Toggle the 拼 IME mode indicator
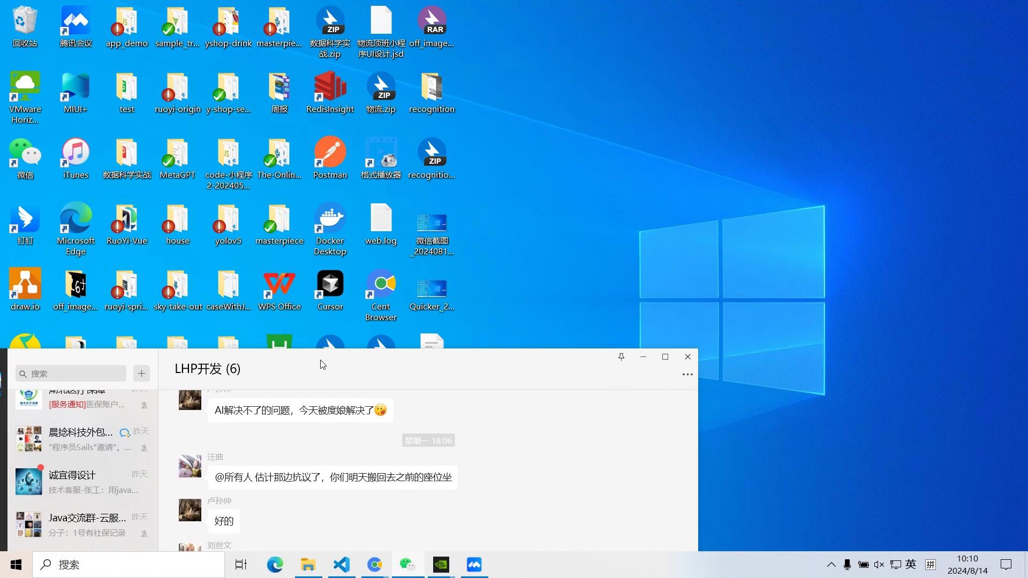 931,565
